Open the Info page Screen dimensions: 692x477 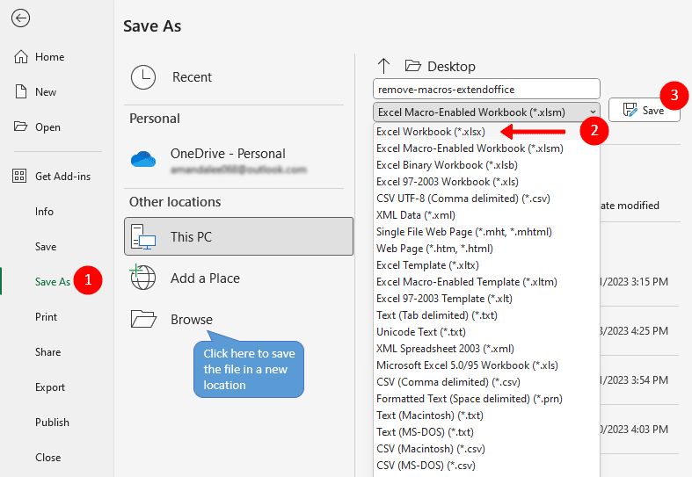pyautogui.click(x=44, y=211)
